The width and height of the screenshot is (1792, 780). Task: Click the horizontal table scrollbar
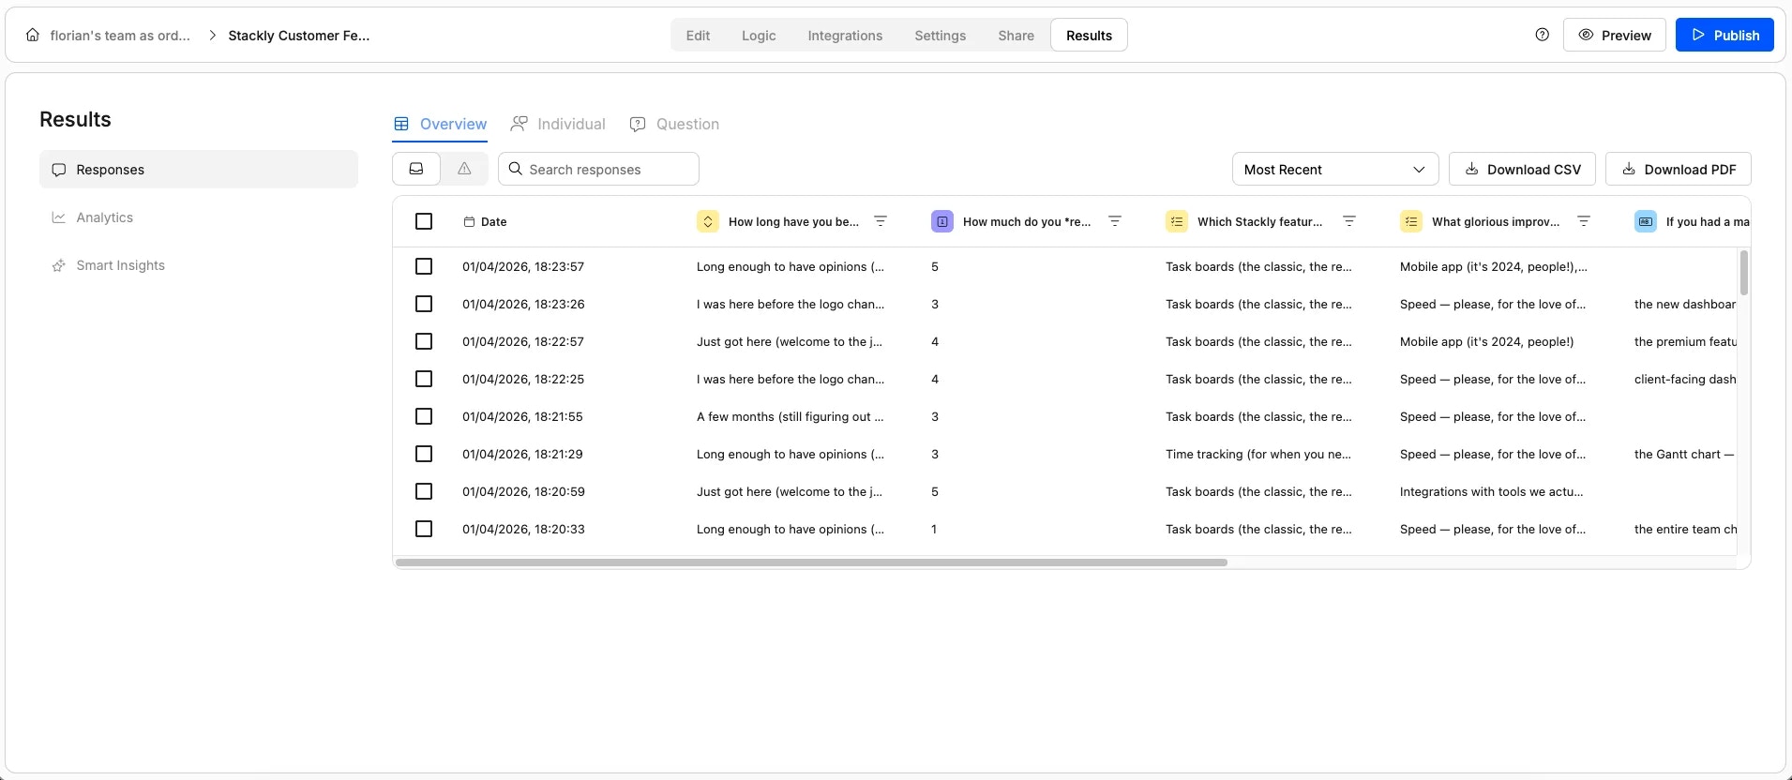pyautogui.click(x=811, y=562)
